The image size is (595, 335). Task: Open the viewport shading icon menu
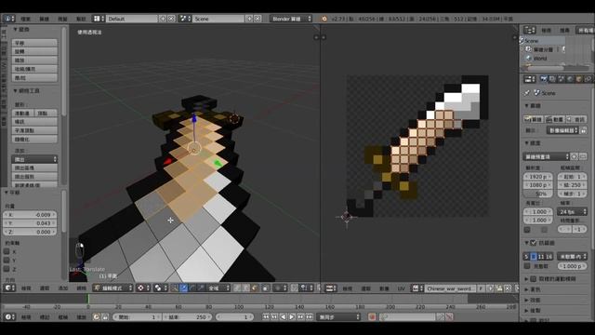point(143,288)
